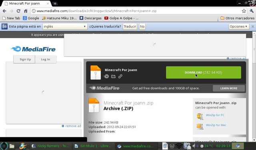
Task: Click the grey MediaFire logo in promo bar
Action: (104, 88)
